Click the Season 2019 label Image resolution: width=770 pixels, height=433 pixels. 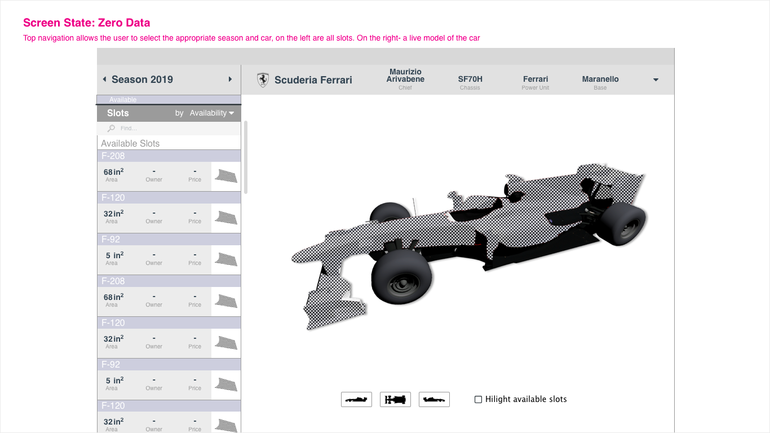pos(142,79)
